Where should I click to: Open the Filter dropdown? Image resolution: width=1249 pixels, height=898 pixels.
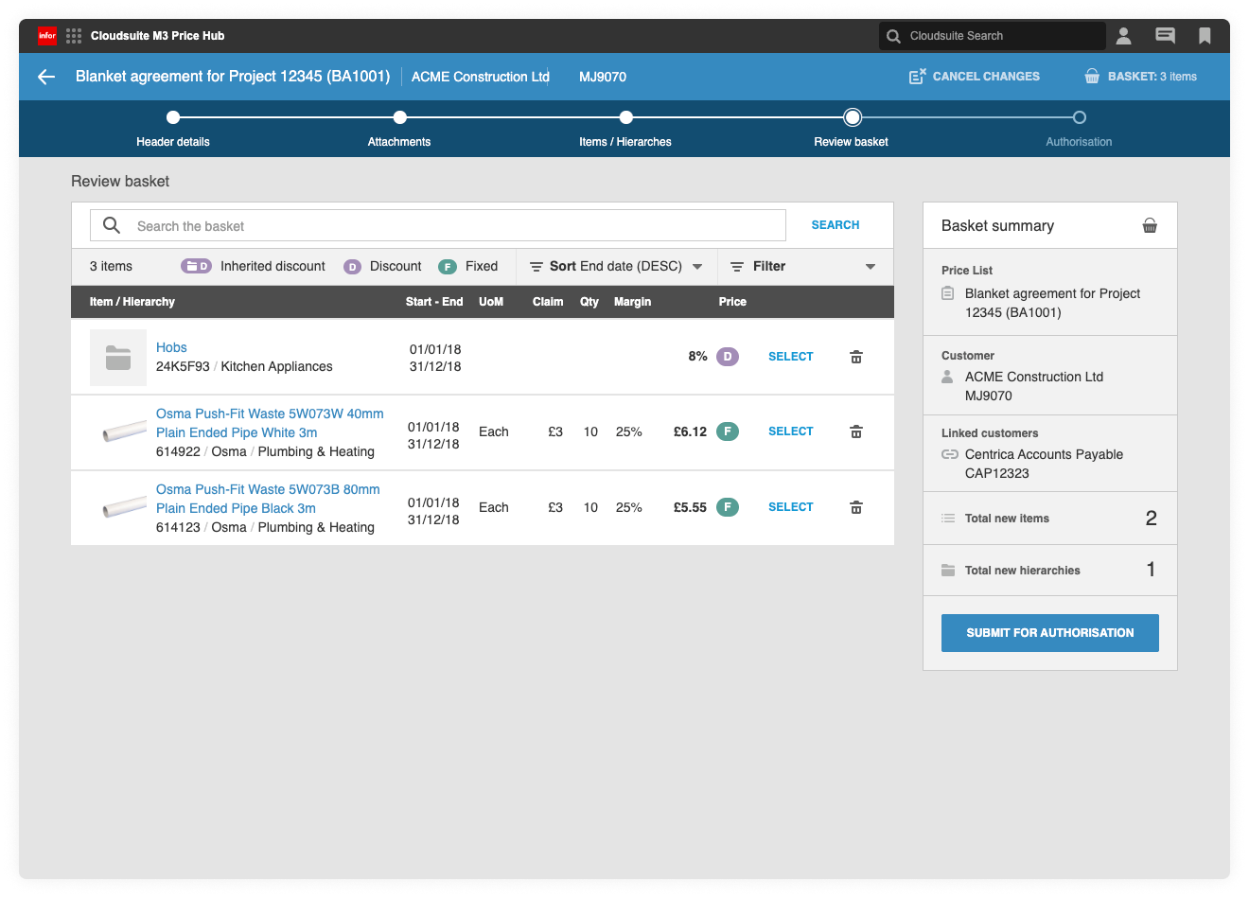[803, 267]
